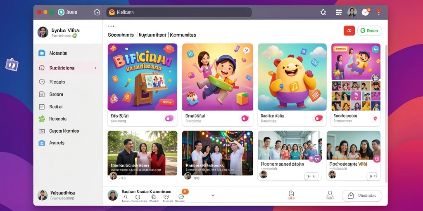Image resolution: width=423 pixels, height=211 pixels.
Task: Click the Bnaicfatal card title
Action: pyautogui.click(x=195, y=116)
